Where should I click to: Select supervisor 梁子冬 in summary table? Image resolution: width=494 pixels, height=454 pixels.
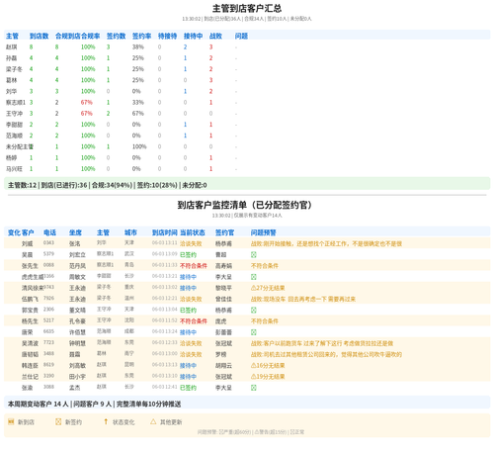[14, 69]
